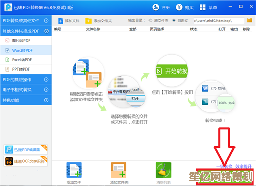Browse output folder with folder icon

click(249, 20)
